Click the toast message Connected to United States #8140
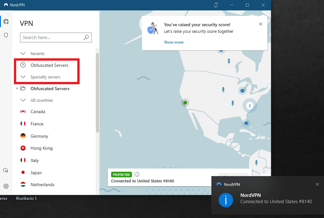This screenshot has width=324, height=218. 276,201
